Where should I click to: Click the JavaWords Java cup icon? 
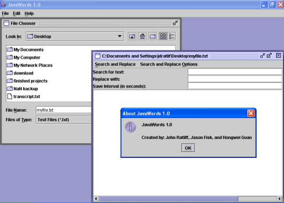[x=4, y=5]
